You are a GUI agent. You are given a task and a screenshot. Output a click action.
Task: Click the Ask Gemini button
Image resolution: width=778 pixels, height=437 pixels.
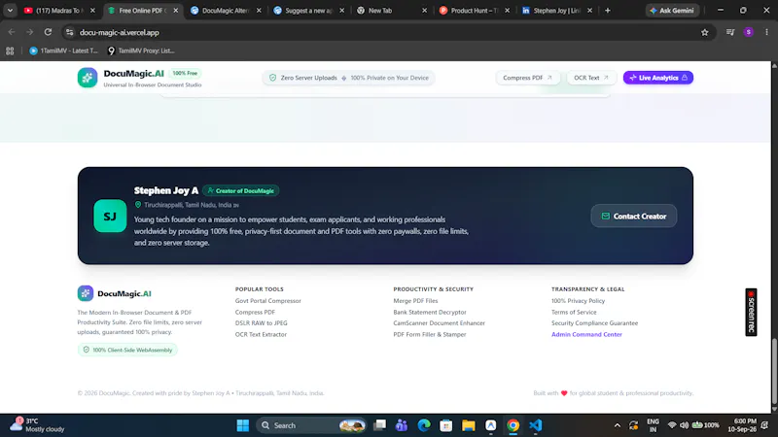[672, 11]
